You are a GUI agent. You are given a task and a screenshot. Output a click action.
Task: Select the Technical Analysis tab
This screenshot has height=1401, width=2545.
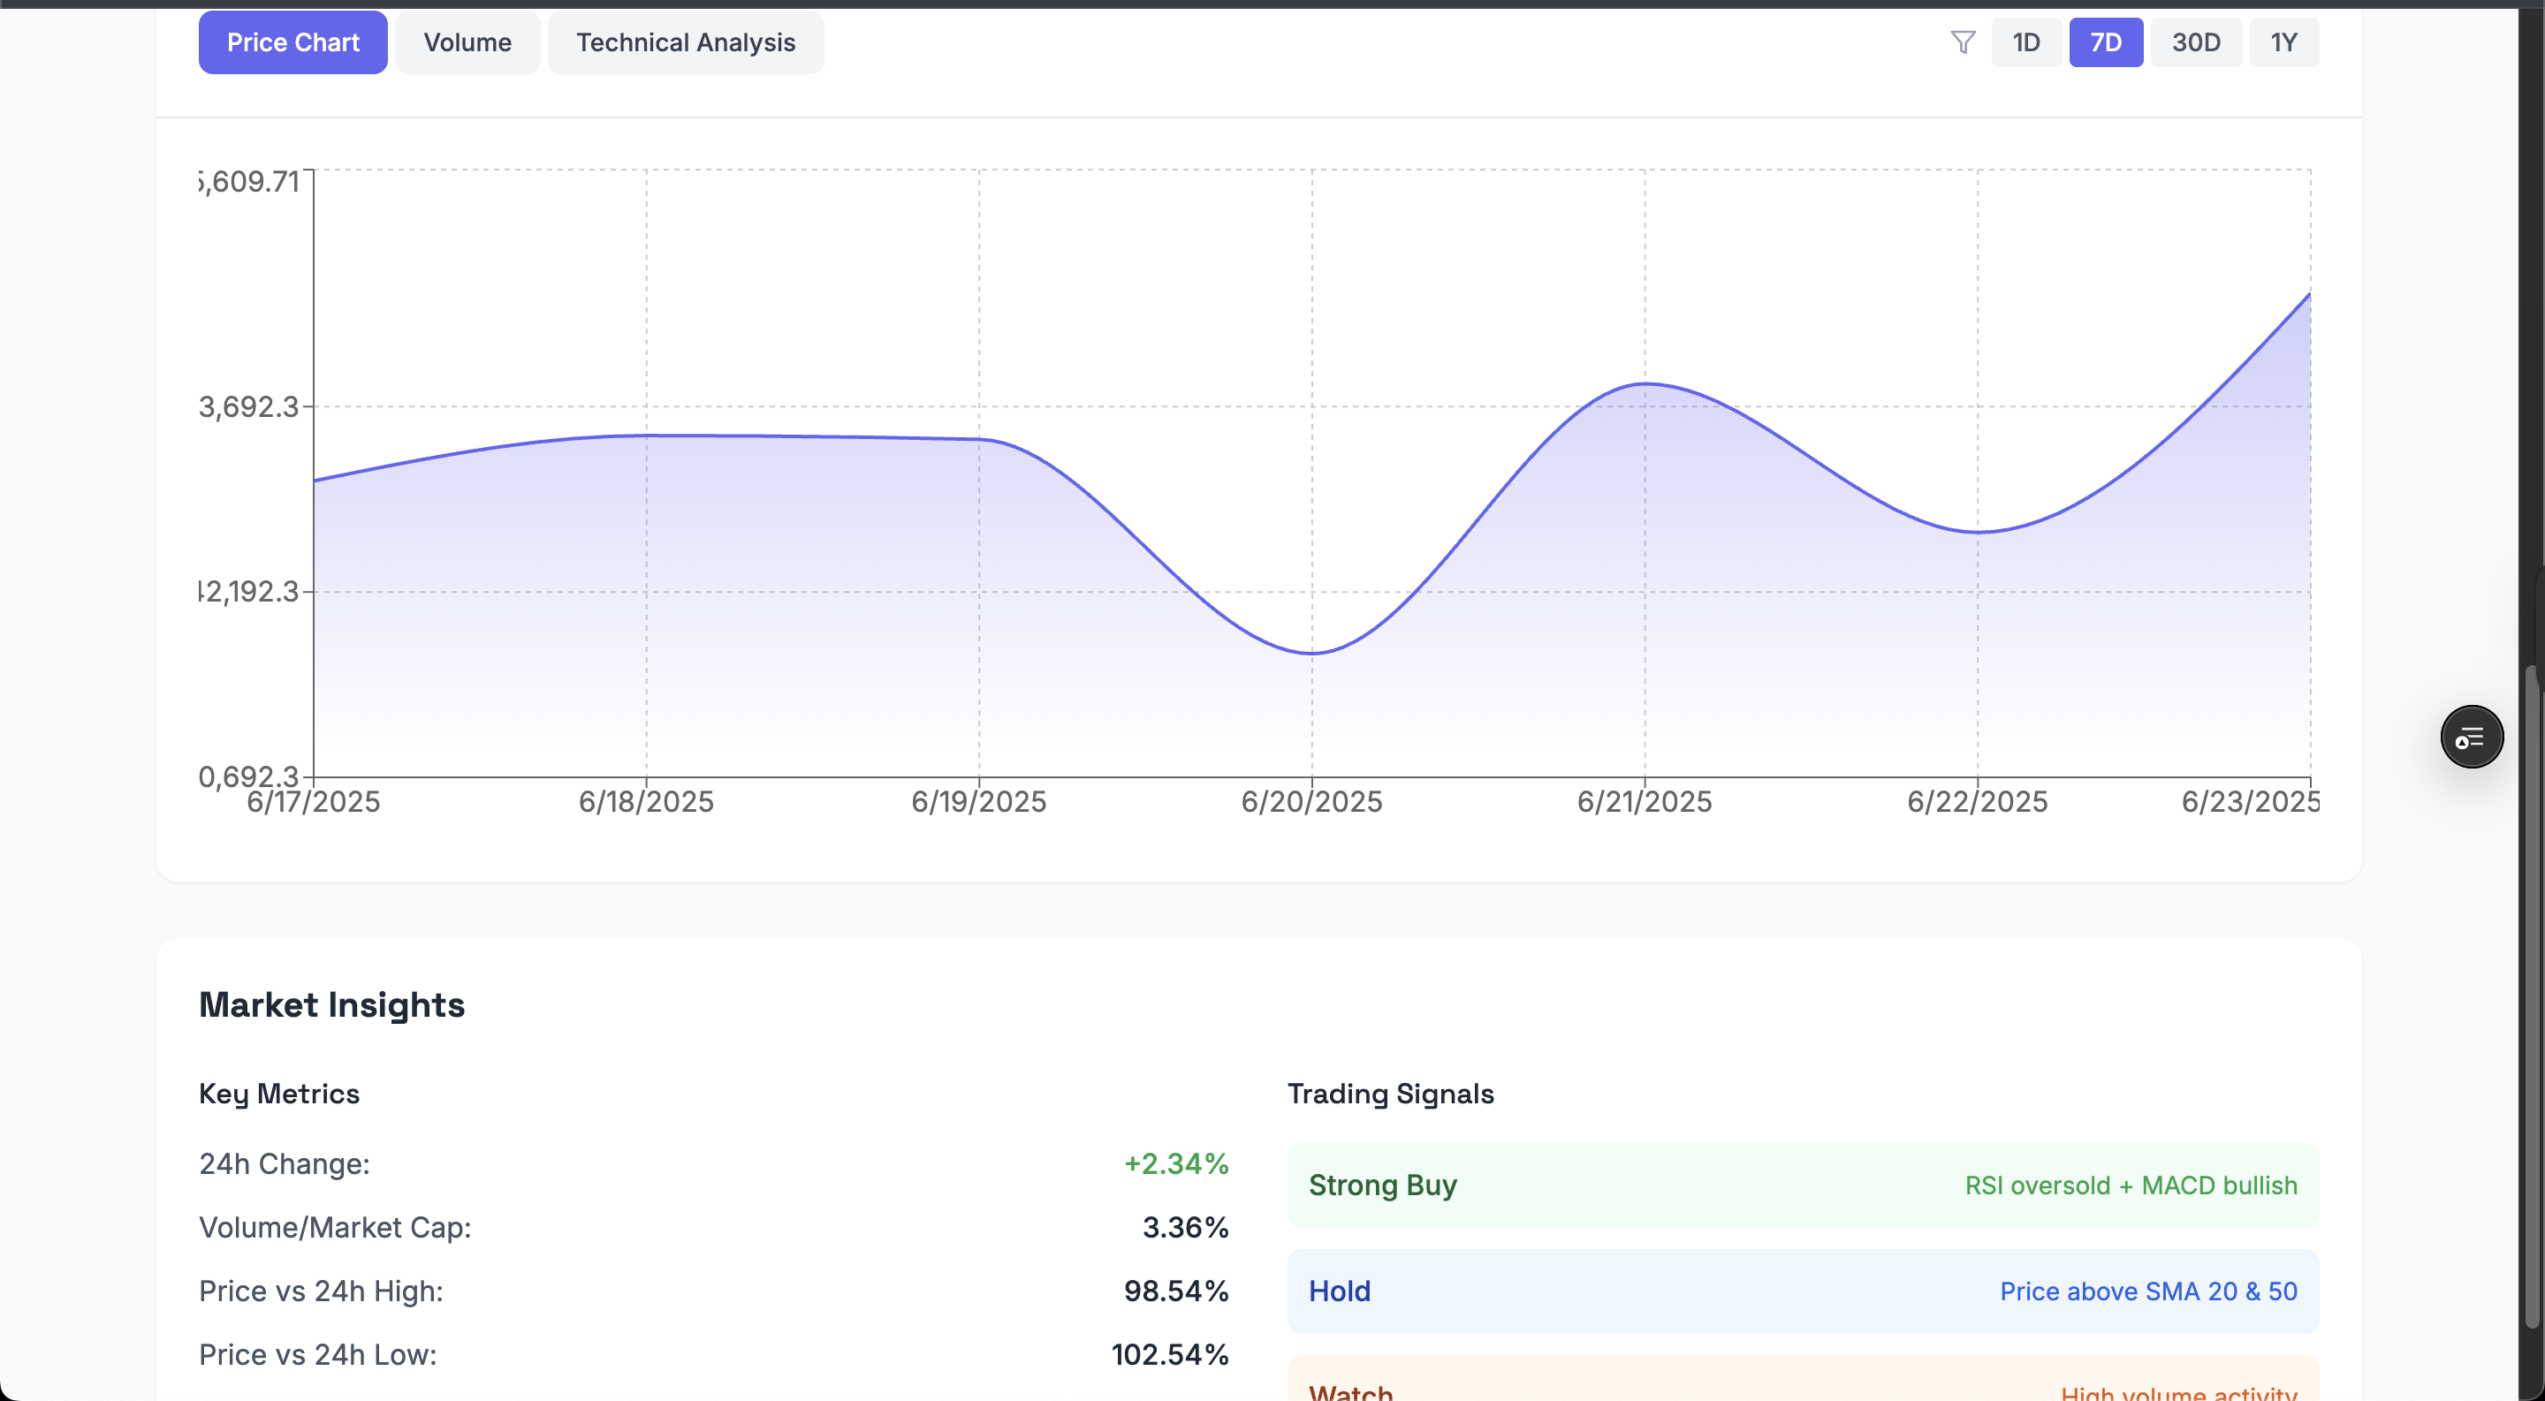(x=686, y=42)
